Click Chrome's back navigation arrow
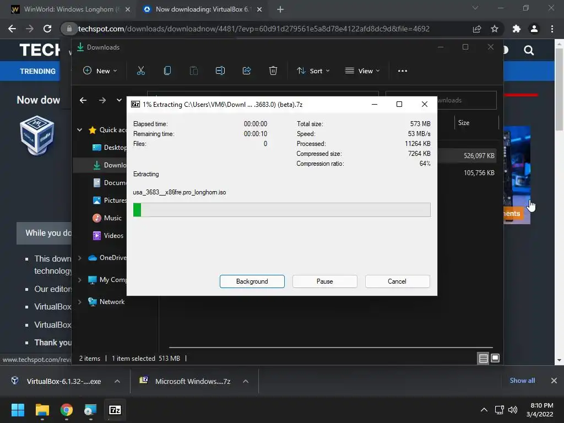This screenshot has width=564, height=423. [x=12, y=29]
